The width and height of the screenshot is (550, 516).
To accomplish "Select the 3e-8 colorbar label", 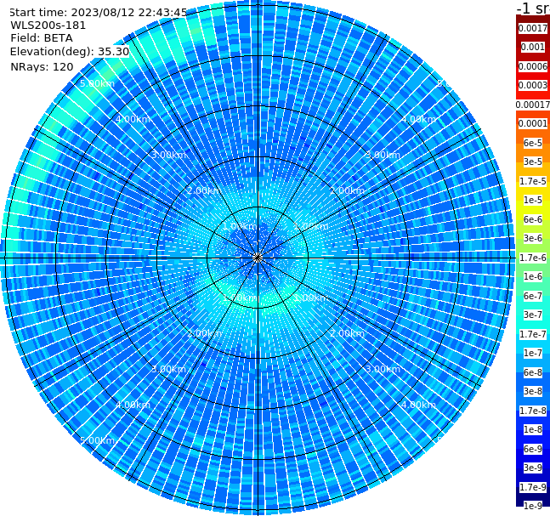I will pos(533,391).
